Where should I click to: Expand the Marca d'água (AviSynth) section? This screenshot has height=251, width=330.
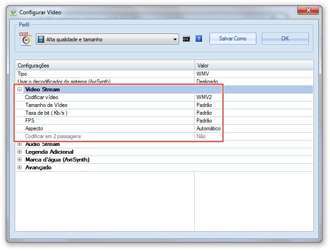[19, 160]
